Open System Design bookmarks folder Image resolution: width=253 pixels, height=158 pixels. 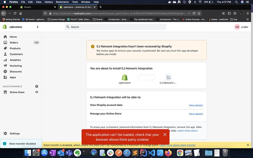56,19
